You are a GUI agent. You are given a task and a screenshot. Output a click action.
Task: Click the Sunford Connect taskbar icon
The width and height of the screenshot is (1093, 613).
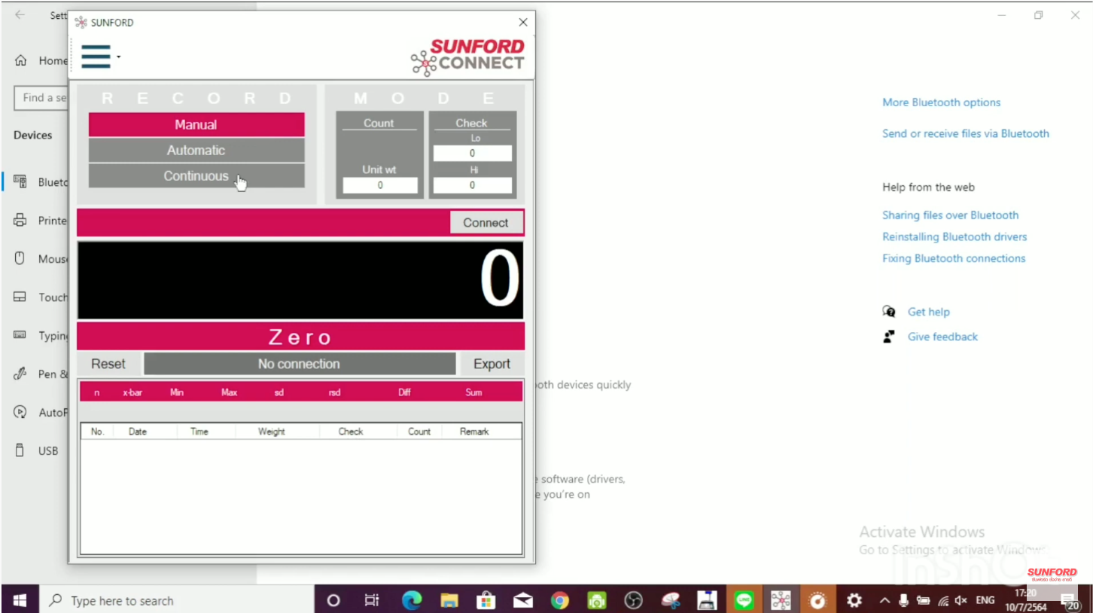(781, 600)
